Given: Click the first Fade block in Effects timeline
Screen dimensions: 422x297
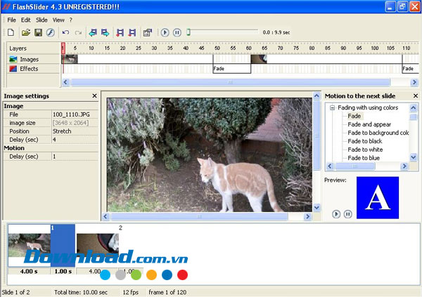Looking at the screenshot, I should (x=231, y=69).
